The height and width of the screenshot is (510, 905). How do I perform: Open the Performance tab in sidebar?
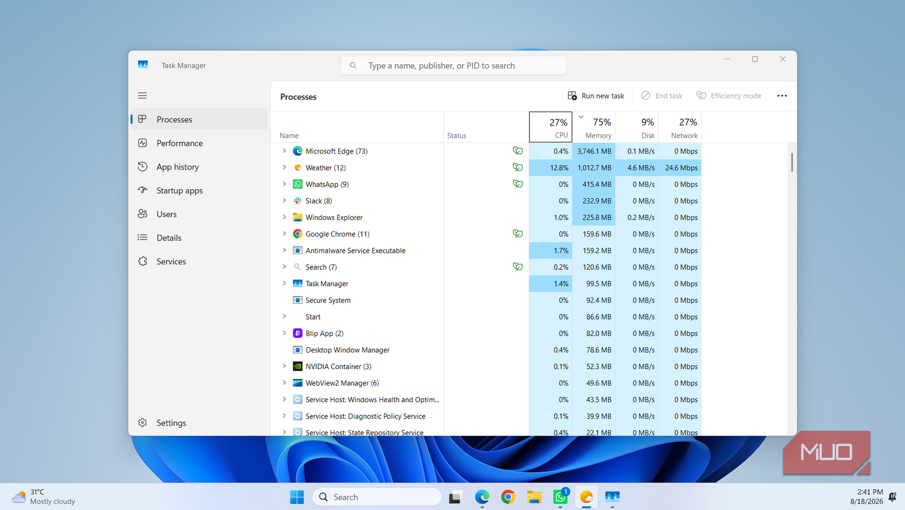199,143
